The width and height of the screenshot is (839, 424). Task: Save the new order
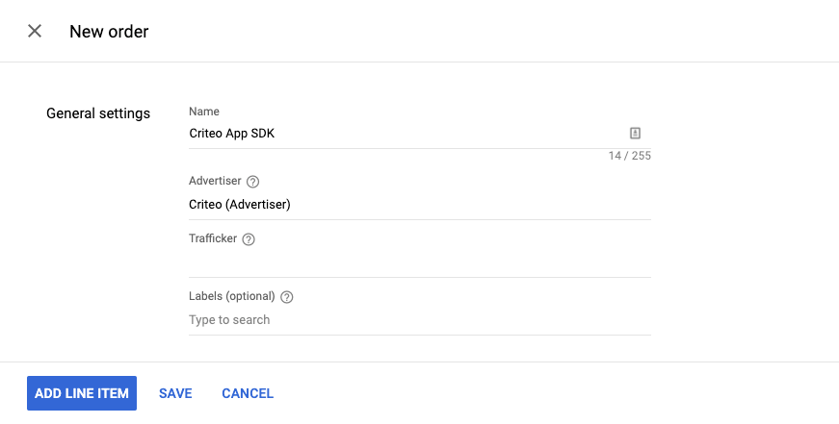click(x=175, y=393)
